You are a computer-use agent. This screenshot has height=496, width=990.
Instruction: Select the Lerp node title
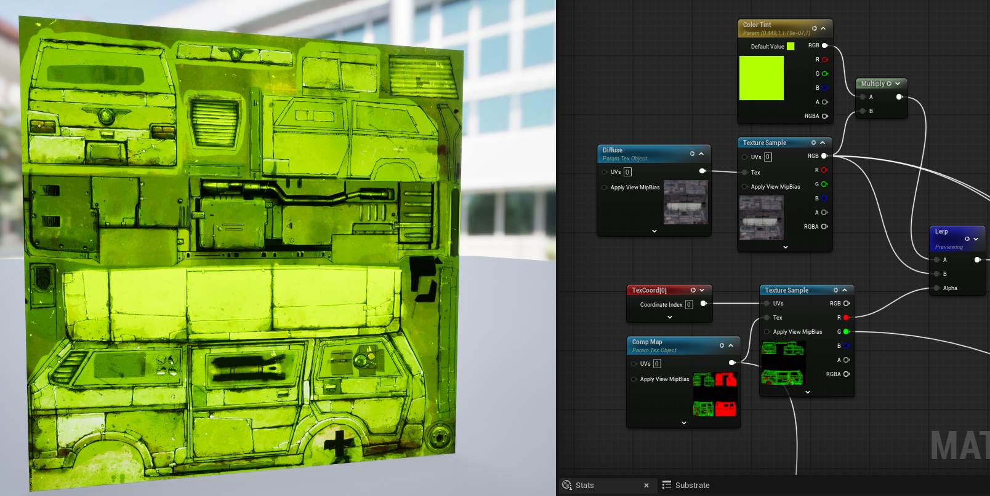coord(941,231)
